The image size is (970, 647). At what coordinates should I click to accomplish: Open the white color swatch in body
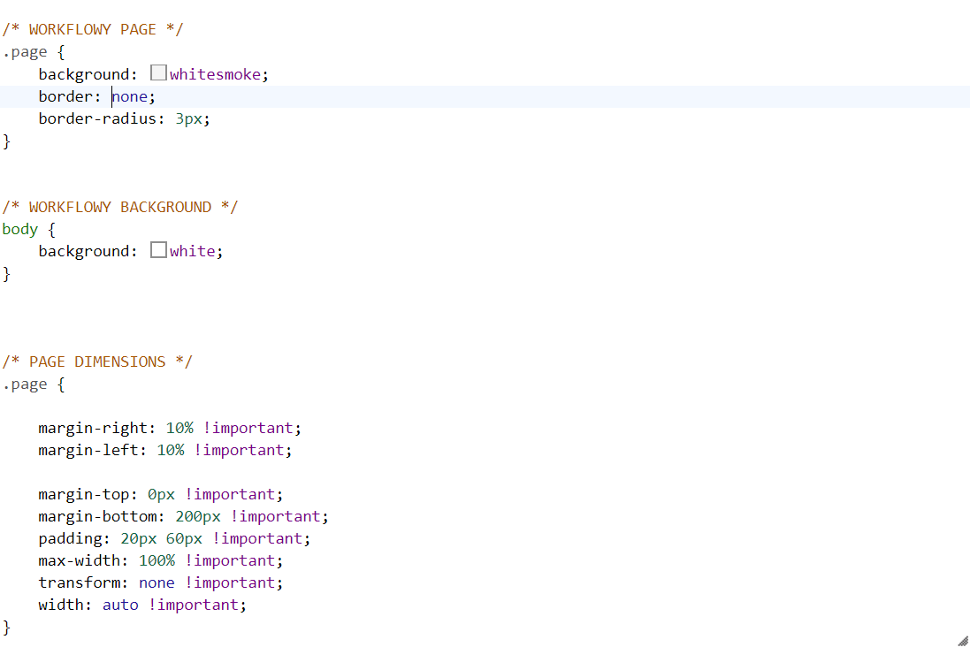click(x=158, y=250)
